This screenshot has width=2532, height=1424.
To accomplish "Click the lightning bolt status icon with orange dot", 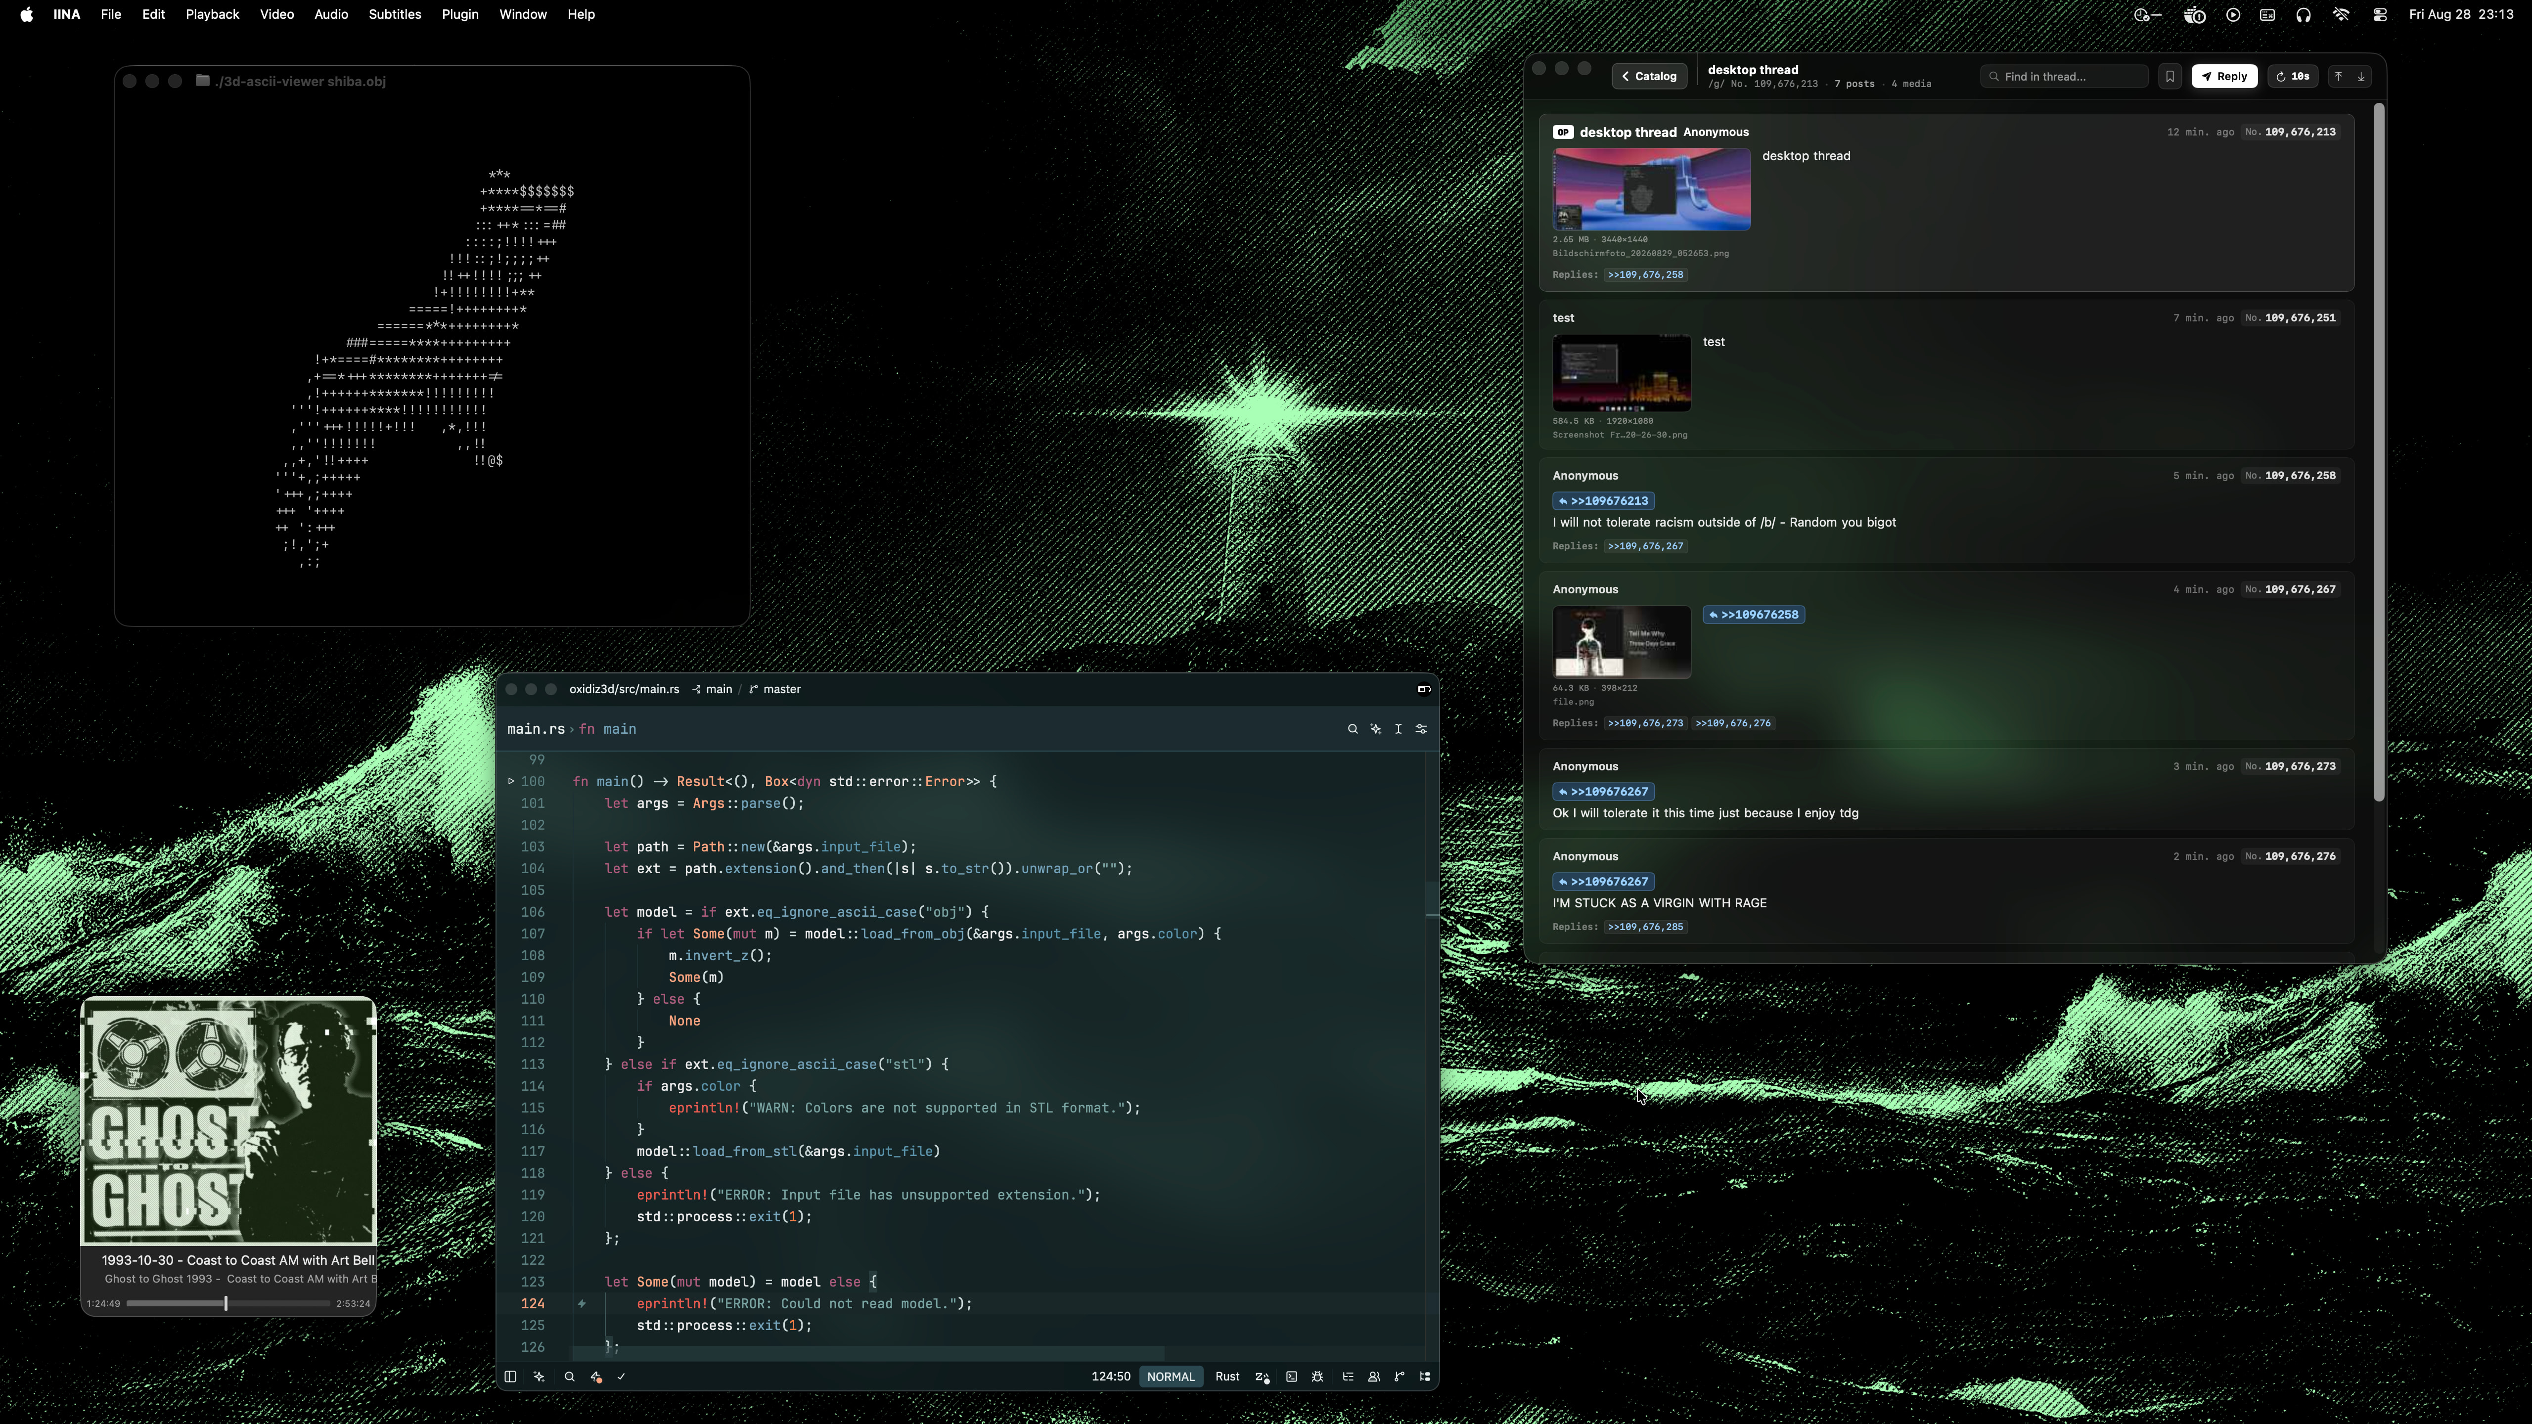I will click(595, 1377).
